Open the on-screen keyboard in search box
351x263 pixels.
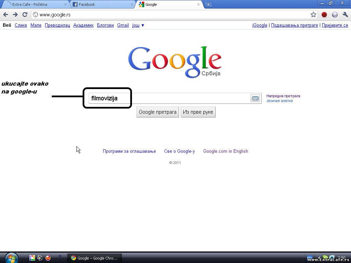(255, 98)
